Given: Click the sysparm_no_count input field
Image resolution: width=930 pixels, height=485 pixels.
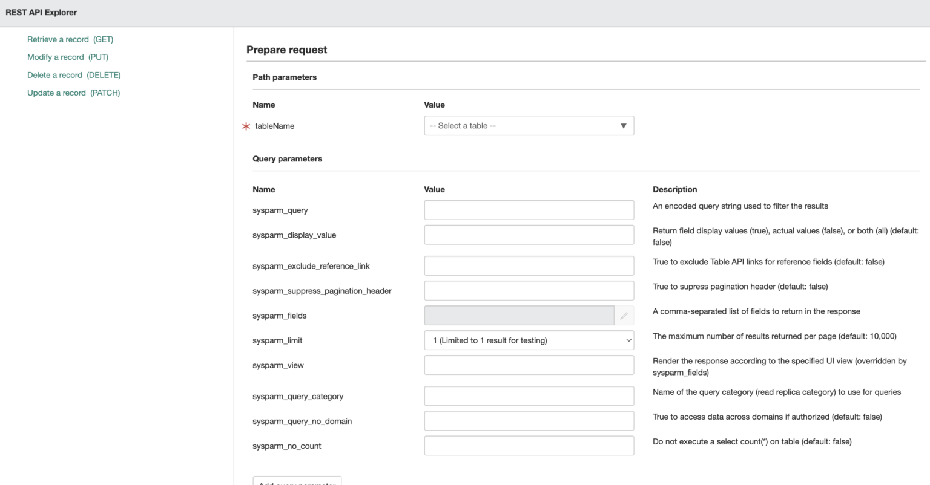Looking at the screenshot, I should coord(529,444).
